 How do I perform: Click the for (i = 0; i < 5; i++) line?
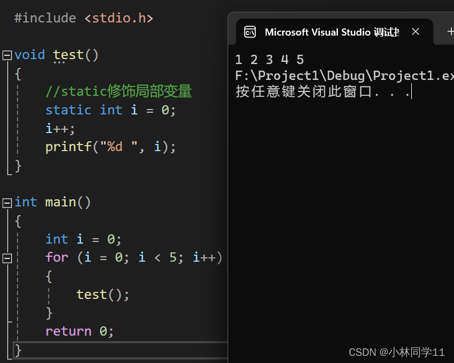[x=134, y=257]
